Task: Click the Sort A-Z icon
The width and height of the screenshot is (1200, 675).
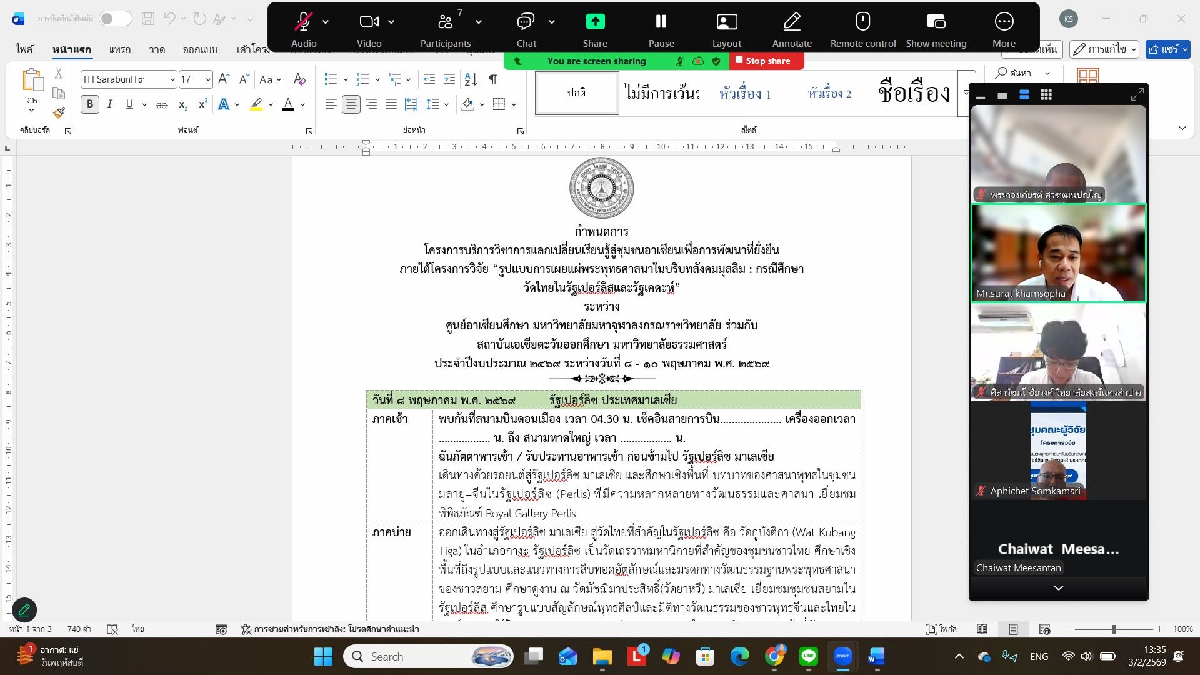Action: point(471,79)
